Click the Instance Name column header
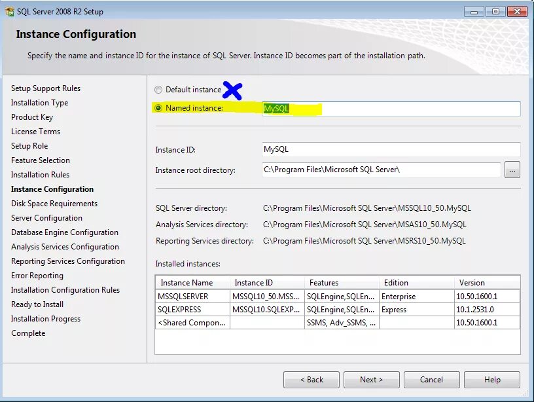534x402 pixels. tap(193, 283)
